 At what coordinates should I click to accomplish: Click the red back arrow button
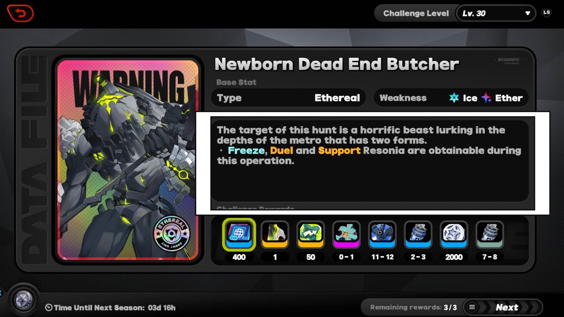[20, 13]
